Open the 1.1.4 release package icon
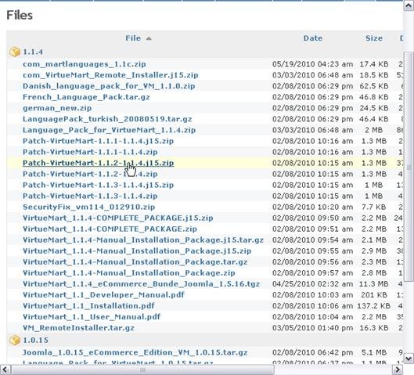Screen dimensions: 414x375 point(15,52)
